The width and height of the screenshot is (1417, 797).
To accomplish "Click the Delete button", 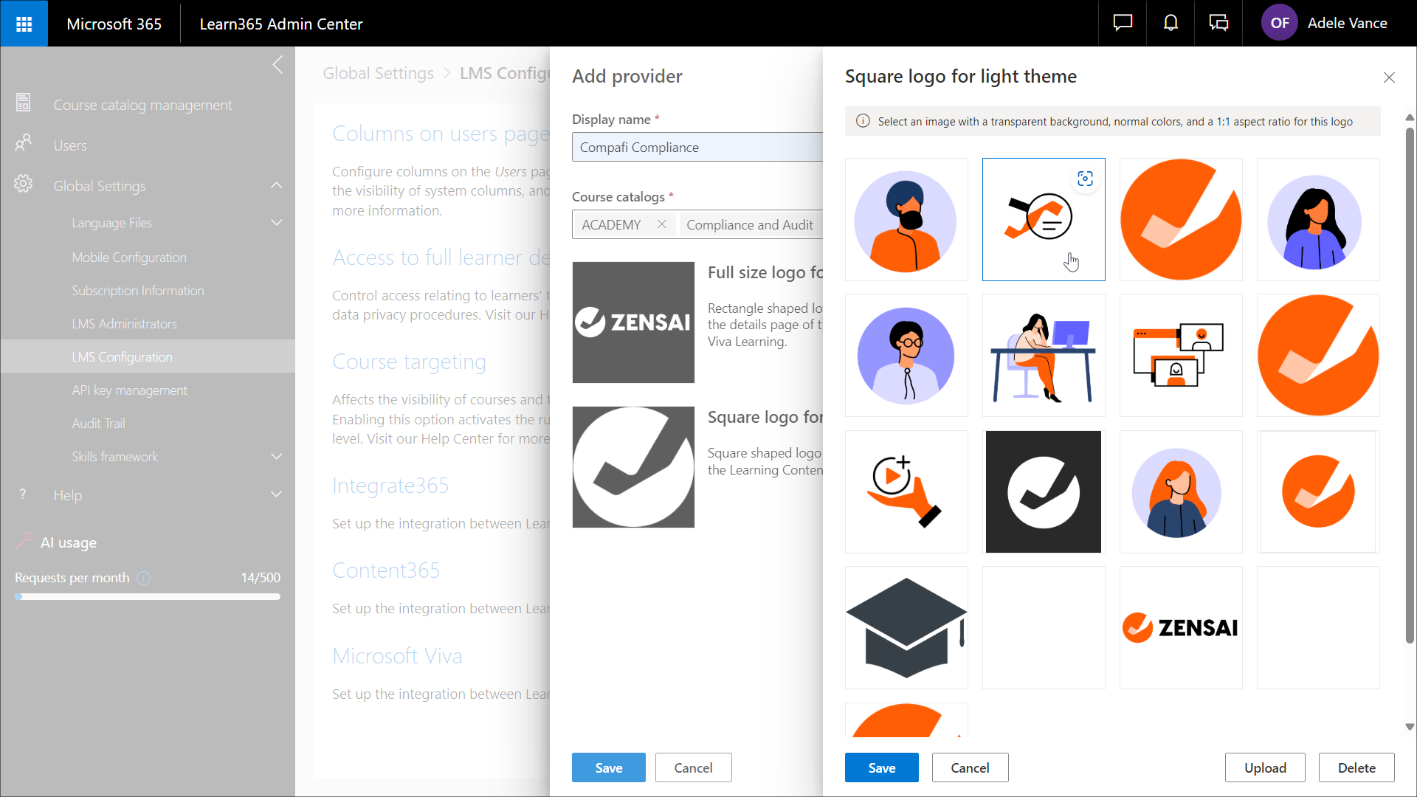I will (1356, 767).
